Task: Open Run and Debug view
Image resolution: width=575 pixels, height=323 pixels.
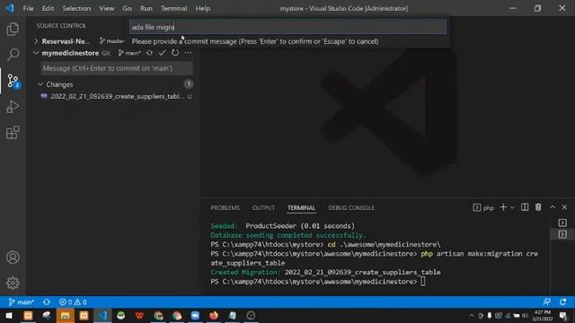Action: (x=13, y=107)
